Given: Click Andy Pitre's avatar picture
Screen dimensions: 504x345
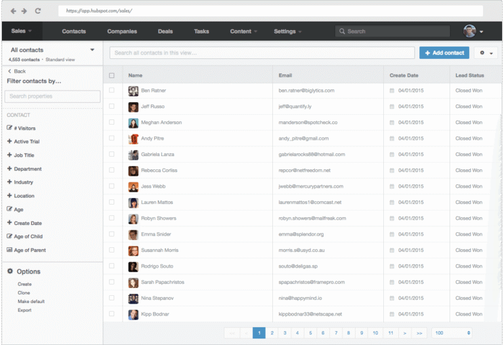Looking at the screenshot, I should pyautogui.click(x=133, y=139).
